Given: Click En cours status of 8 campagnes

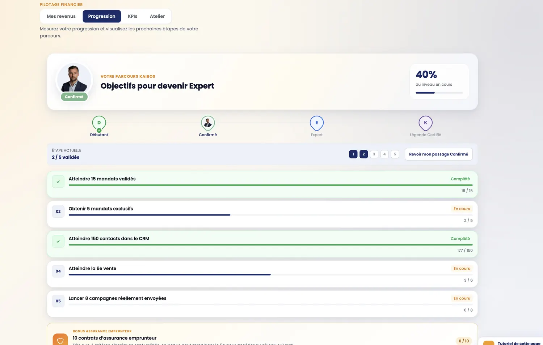Looking at the screenshot, I should [462, 298].
